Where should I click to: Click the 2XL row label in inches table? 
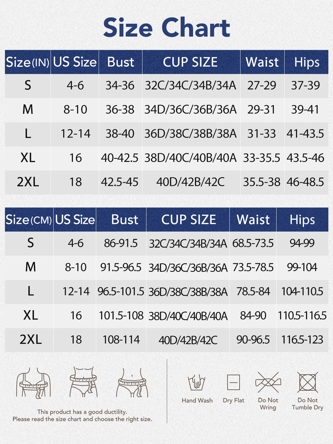click(x=28, y=182)
